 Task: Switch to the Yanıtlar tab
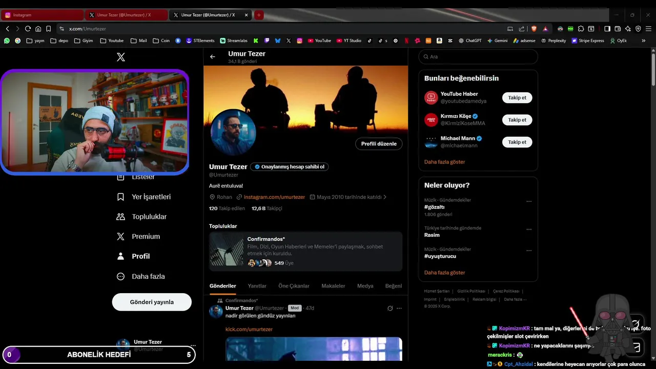pyautogui.click(x=257, y=286)
